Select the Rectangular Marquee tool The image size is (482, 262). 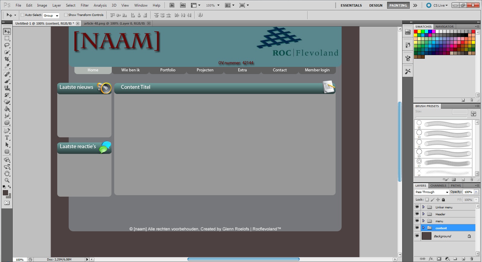pos(7,38)
